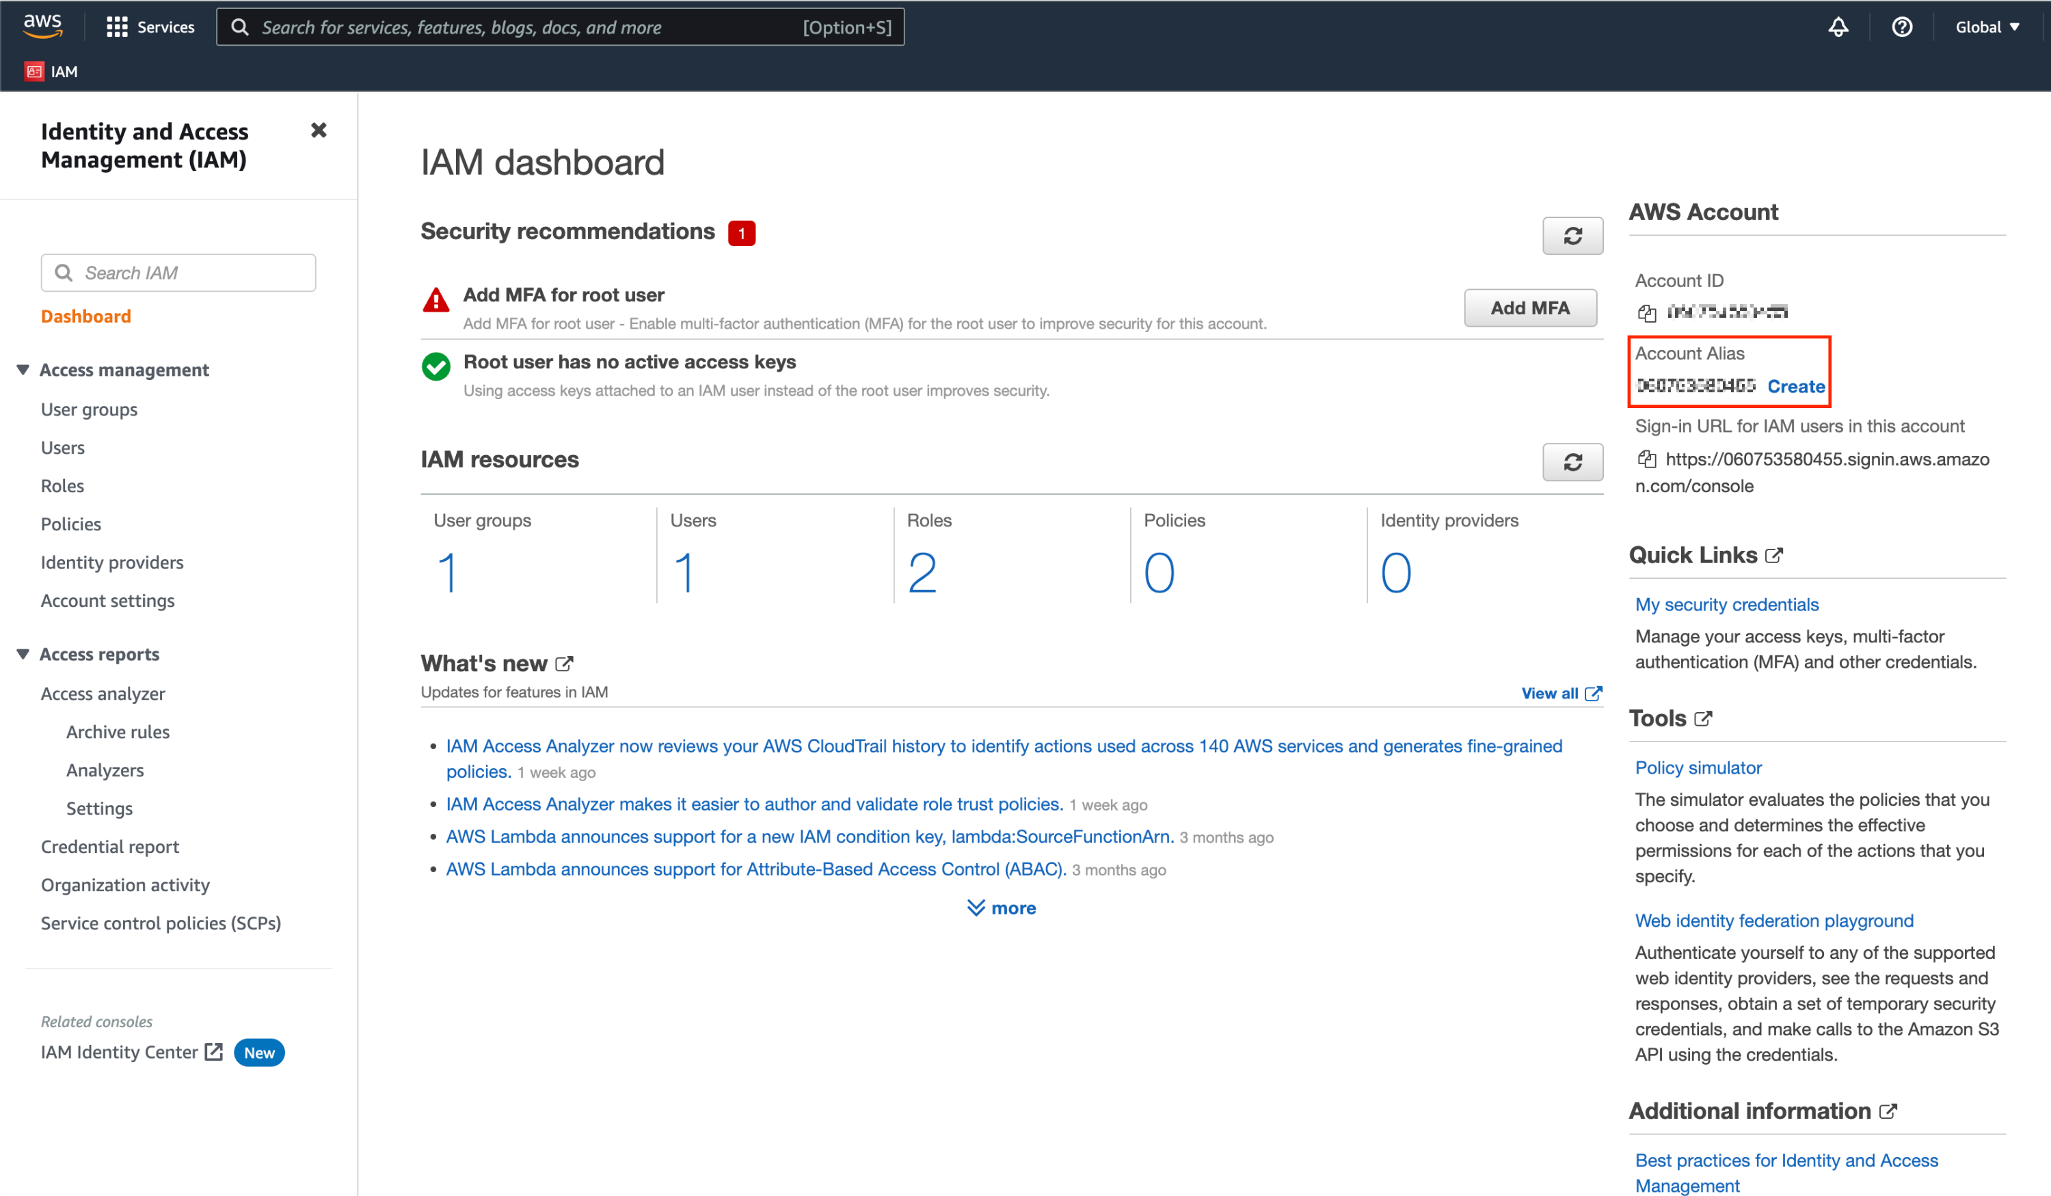The height and width of the screenshot is (1196, 2051).
Task: Click the notifications bell icon
Action: 1838,27
